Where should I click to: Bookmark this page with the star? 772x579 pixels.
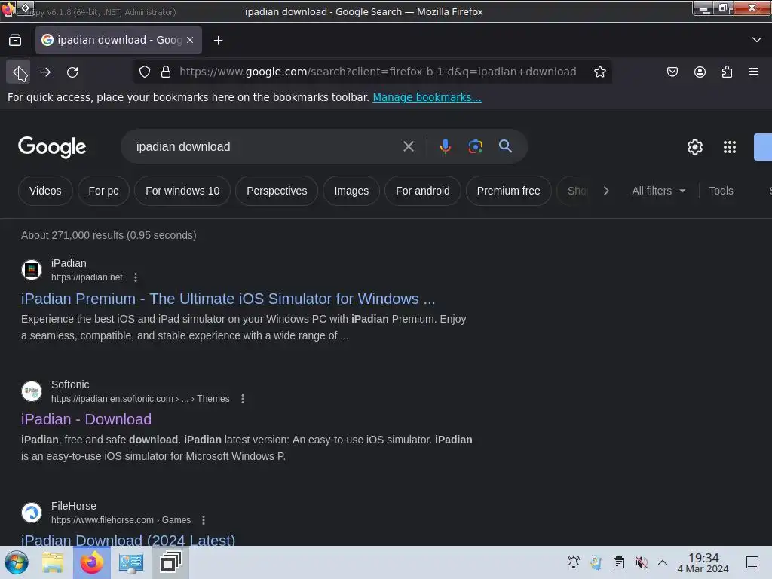[x=599, y=72]
